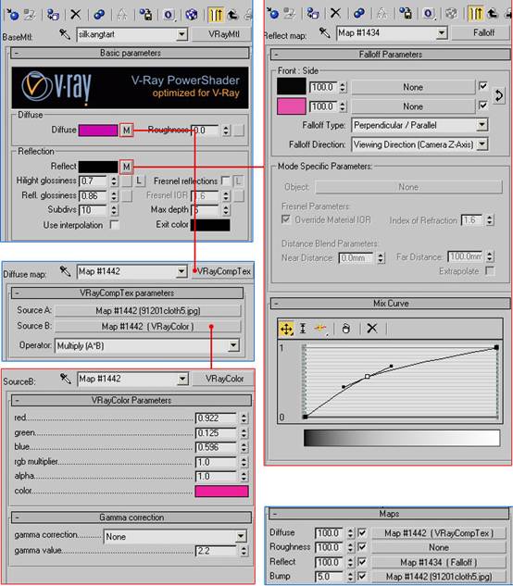This screenshot has width=513, height=586.
Task: Click Assign Material to Selection in BaseMtl toolbar
Action: [53, 15]
